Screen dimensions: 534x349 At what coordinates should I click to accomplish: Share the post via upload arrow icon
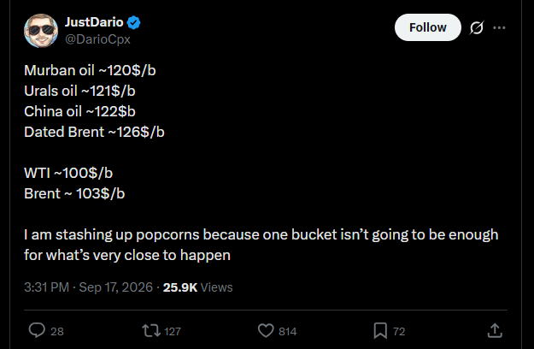[495, 330]
